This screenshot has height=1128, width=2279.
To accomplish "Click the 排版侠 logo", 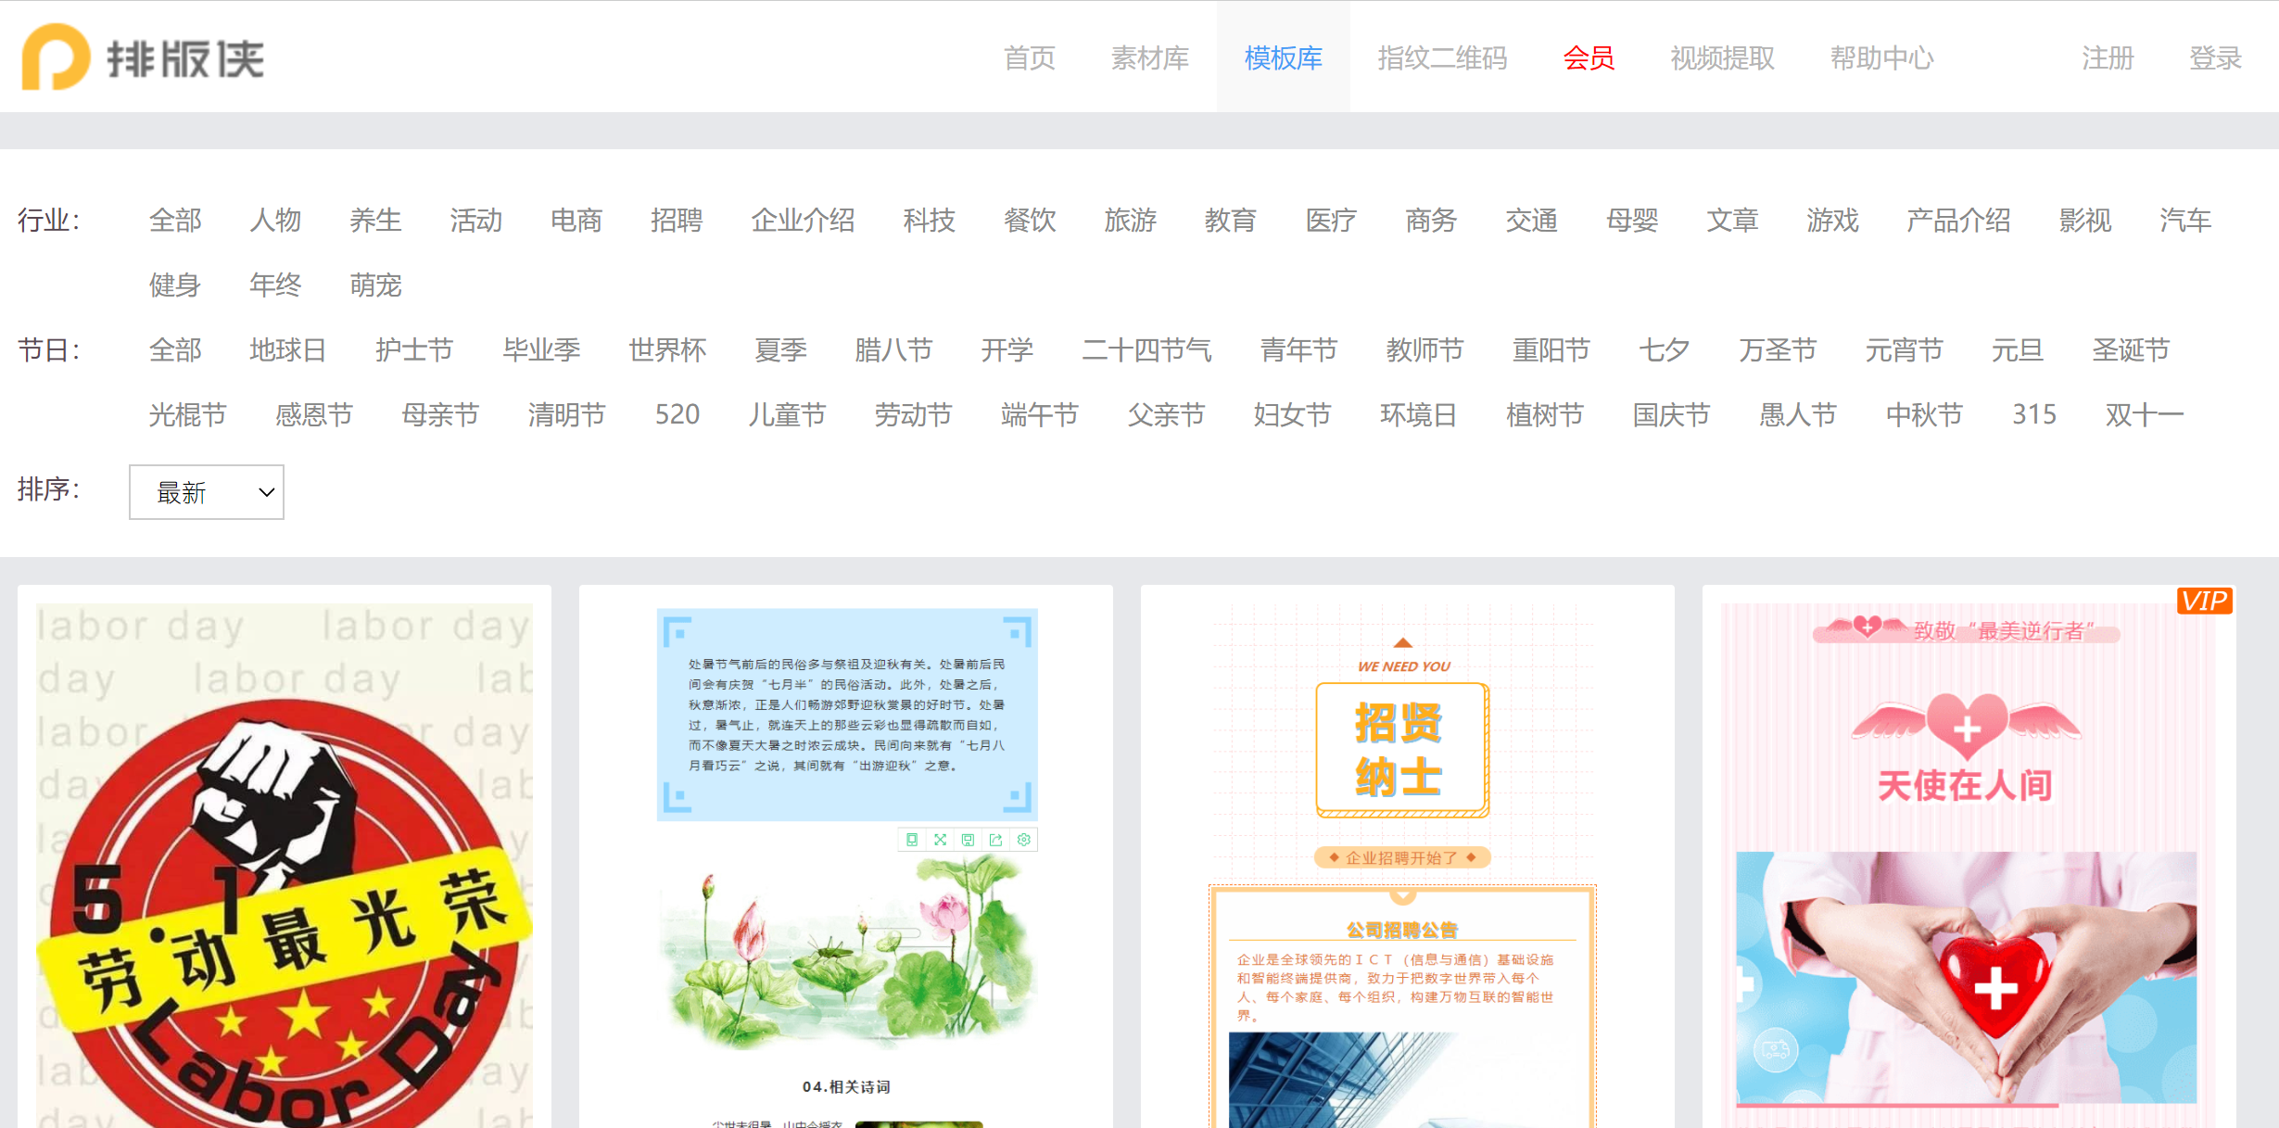I will (x=144, y=57).
